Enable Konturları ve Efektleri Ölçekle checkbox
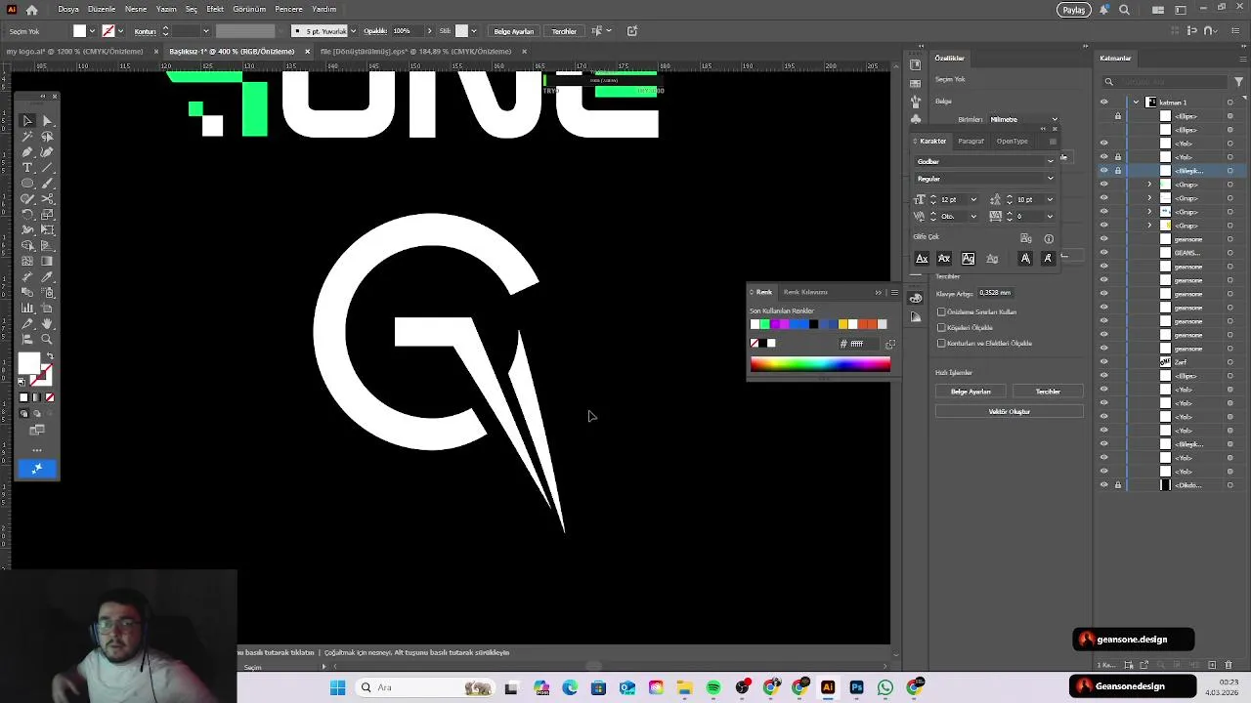The image size is (1251, 703). (x=941, y=344)
